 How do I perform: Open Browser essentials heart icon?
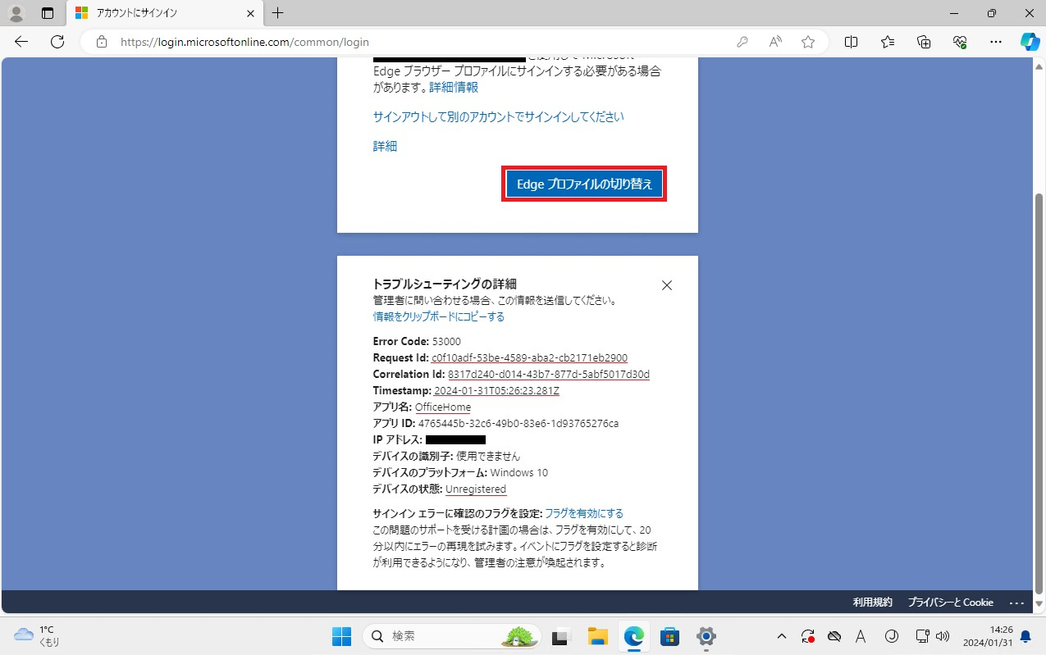(960, 42)
